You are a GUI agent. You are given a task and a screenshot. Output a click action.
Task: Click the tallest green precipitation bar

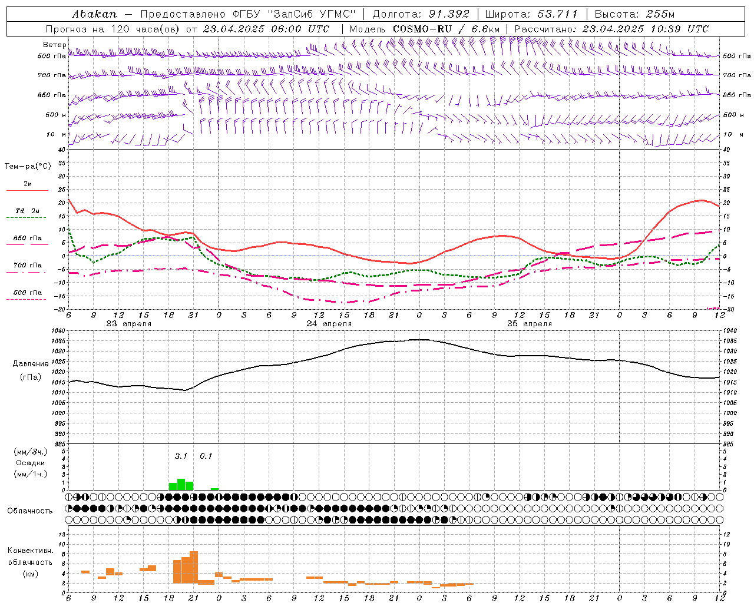click(x=181, y=485)
